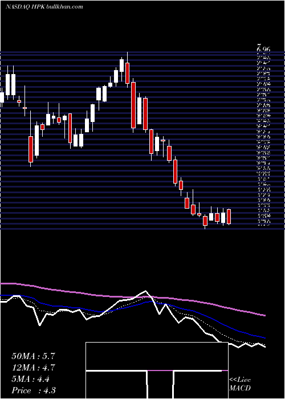Click the 7.96 top price label

pos(263,48)
